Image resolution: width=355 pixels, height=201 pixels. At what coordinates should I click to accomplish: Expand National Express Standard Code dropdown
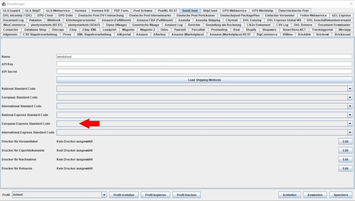click(x=350, y=115)
